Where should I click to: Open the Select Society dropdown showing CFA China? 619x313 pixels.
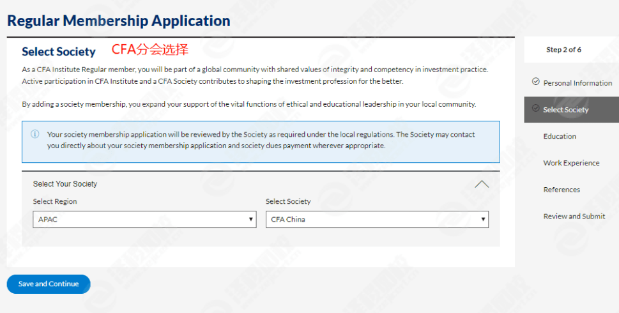377,220
